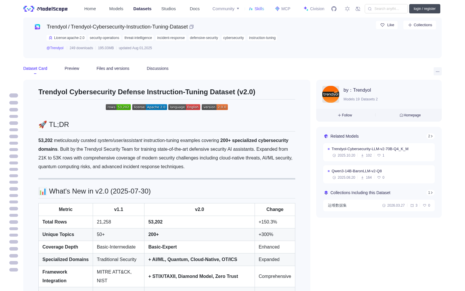Open Civision from the navbar
Screen dimensions: 465x291
[314, 9]
